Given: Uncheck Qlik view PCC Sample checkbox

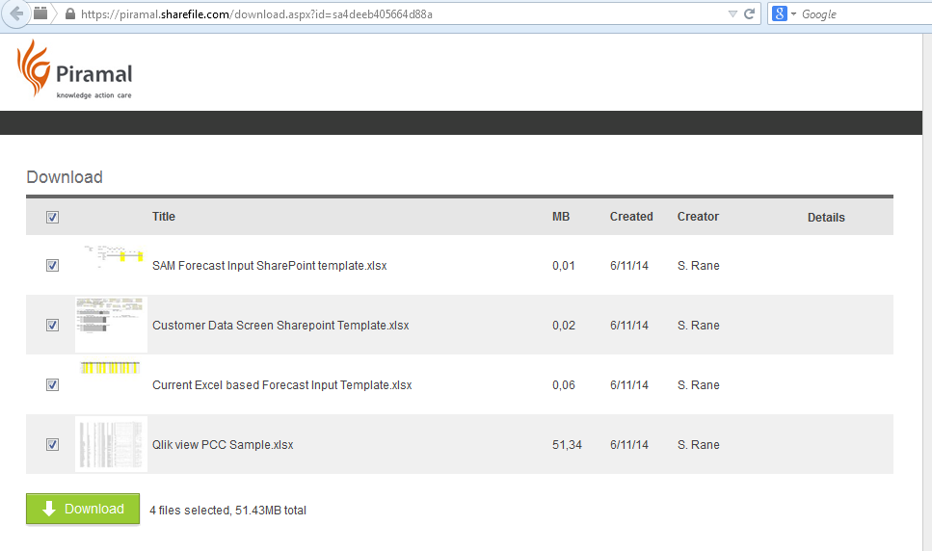Looking at the screenshot, I should pyautogui.click(x=53, y=445).
